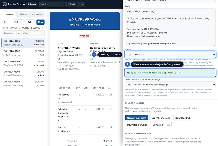Click the Refresh button

18,22
